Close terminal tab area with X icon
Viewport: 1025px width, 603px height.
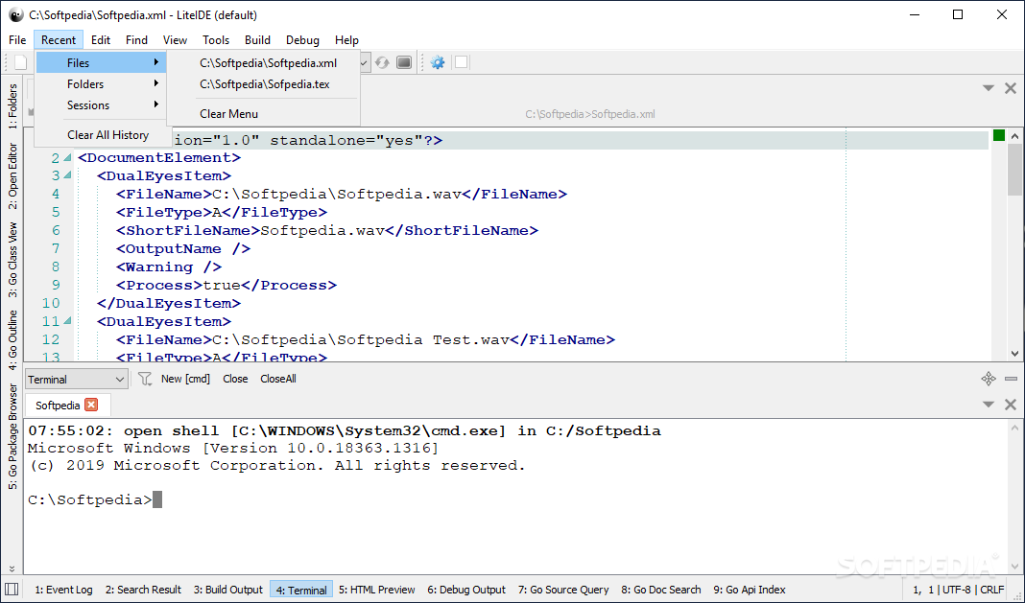point(1011,405)
